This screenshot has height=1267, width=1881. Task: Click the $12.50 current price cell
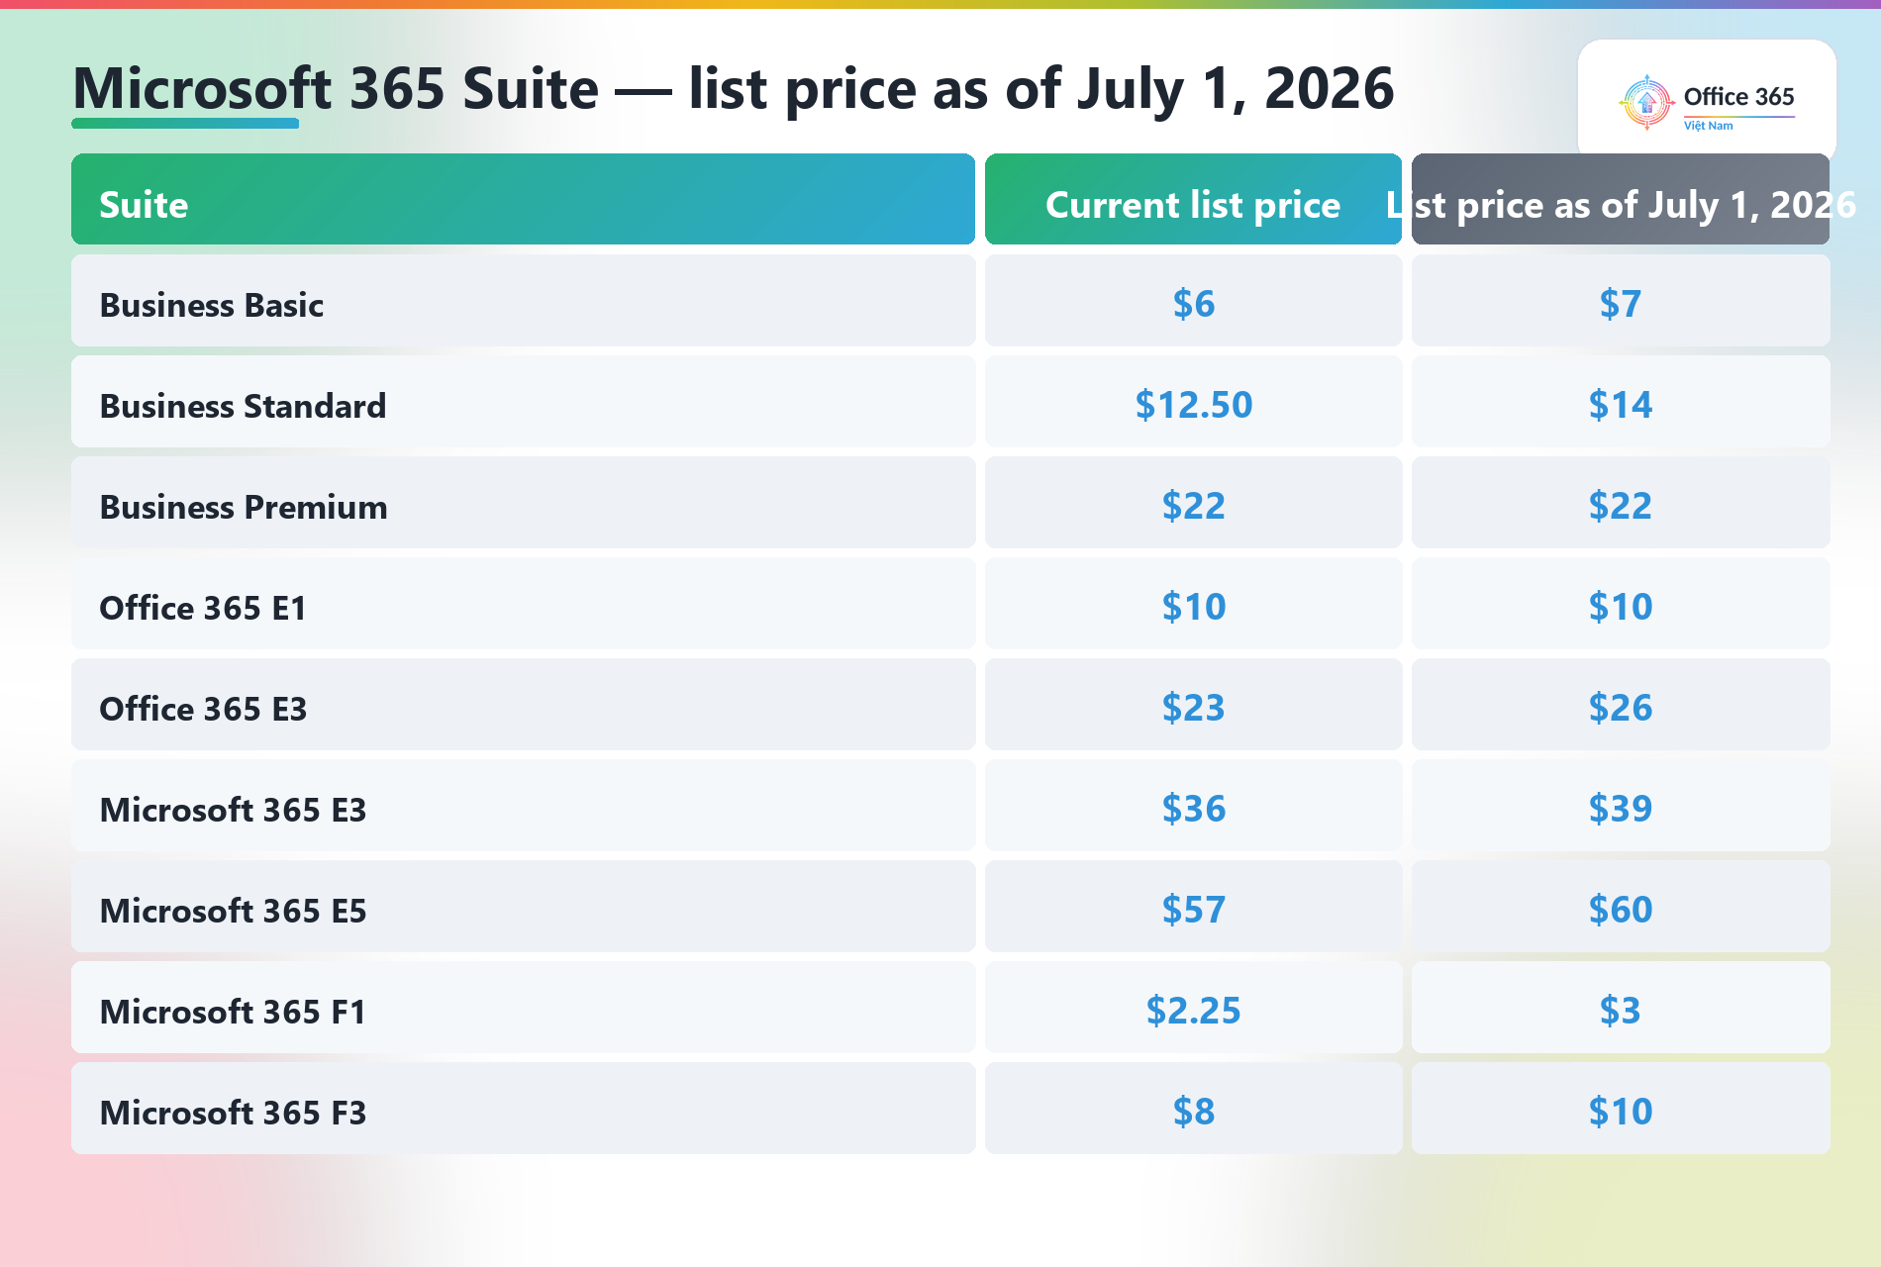click(1193, 402)
